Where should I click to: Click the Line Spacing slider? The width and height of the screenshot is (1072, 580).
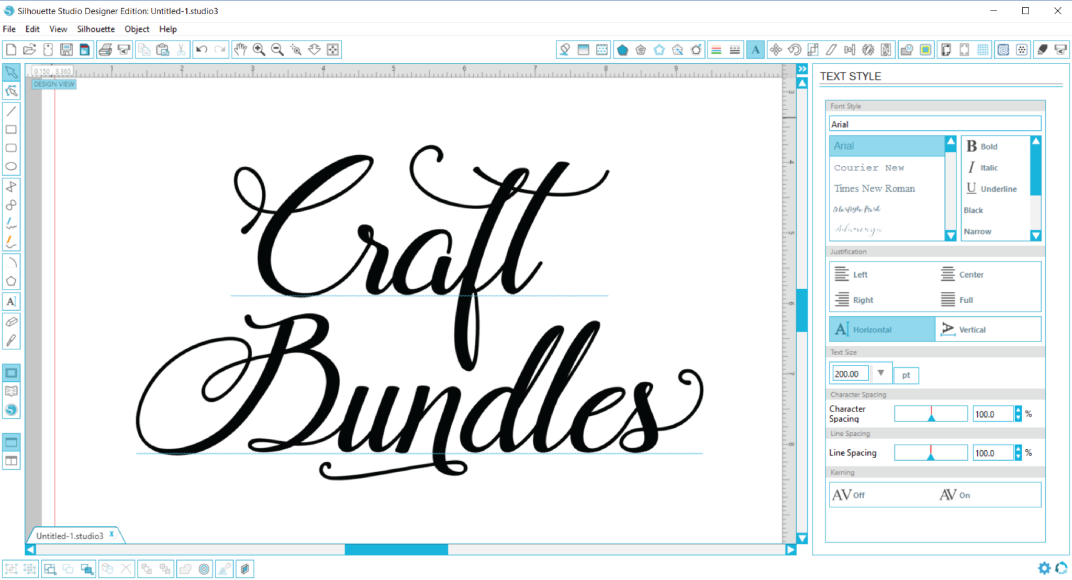pyautogui.click(x=931, y=452)
